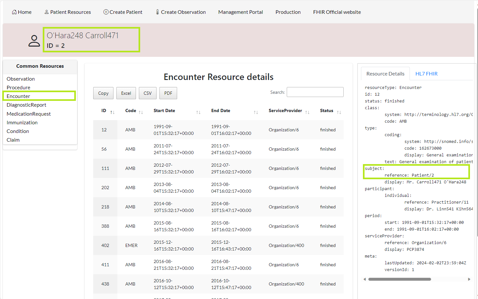Export table with Excel button
The height and width of the screenshot is (299, 478).
click(126, 93)
